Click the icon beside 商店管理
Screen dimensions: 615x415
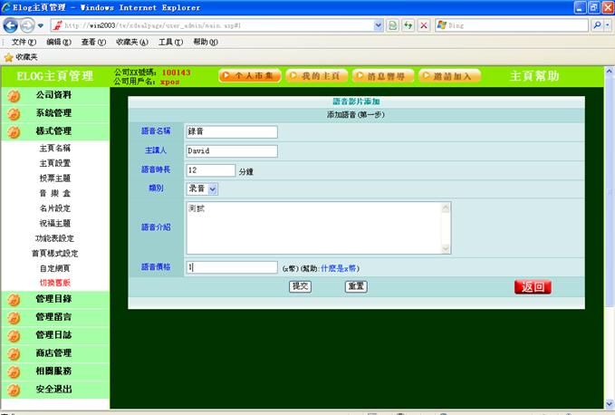point(14,353)
